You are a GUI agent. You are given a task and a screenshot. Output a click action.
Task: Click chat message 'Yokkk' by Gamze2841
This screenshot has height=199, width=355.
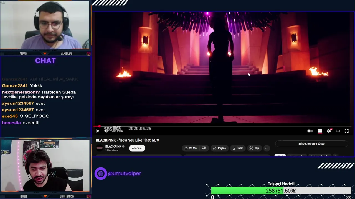36,86
